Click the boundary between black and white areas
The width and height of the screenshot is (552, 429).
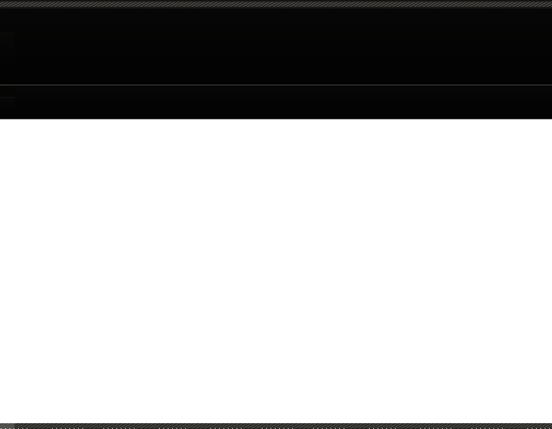[276, 119]
